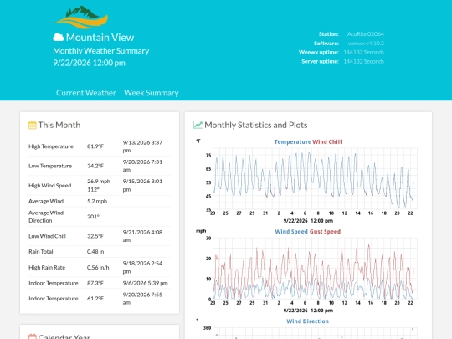Click the Calendar Year calendar icon
452x339 pixels.
tap(33, 336)
